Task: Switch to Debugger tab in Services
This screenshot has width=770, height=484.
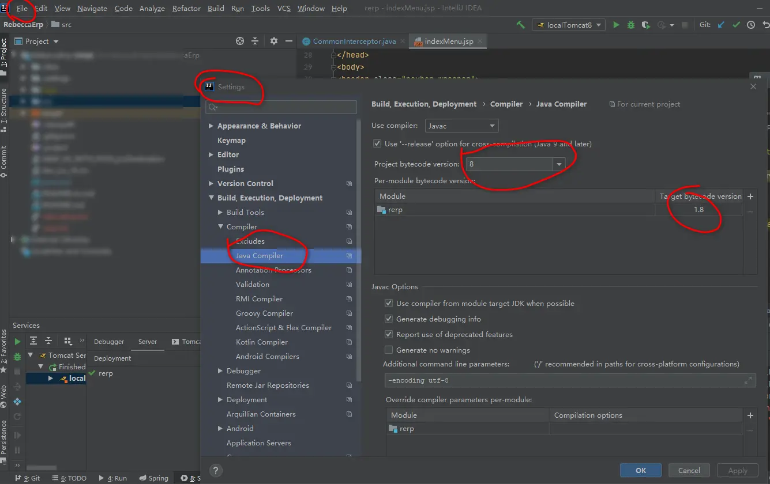Action: [109, 341]
